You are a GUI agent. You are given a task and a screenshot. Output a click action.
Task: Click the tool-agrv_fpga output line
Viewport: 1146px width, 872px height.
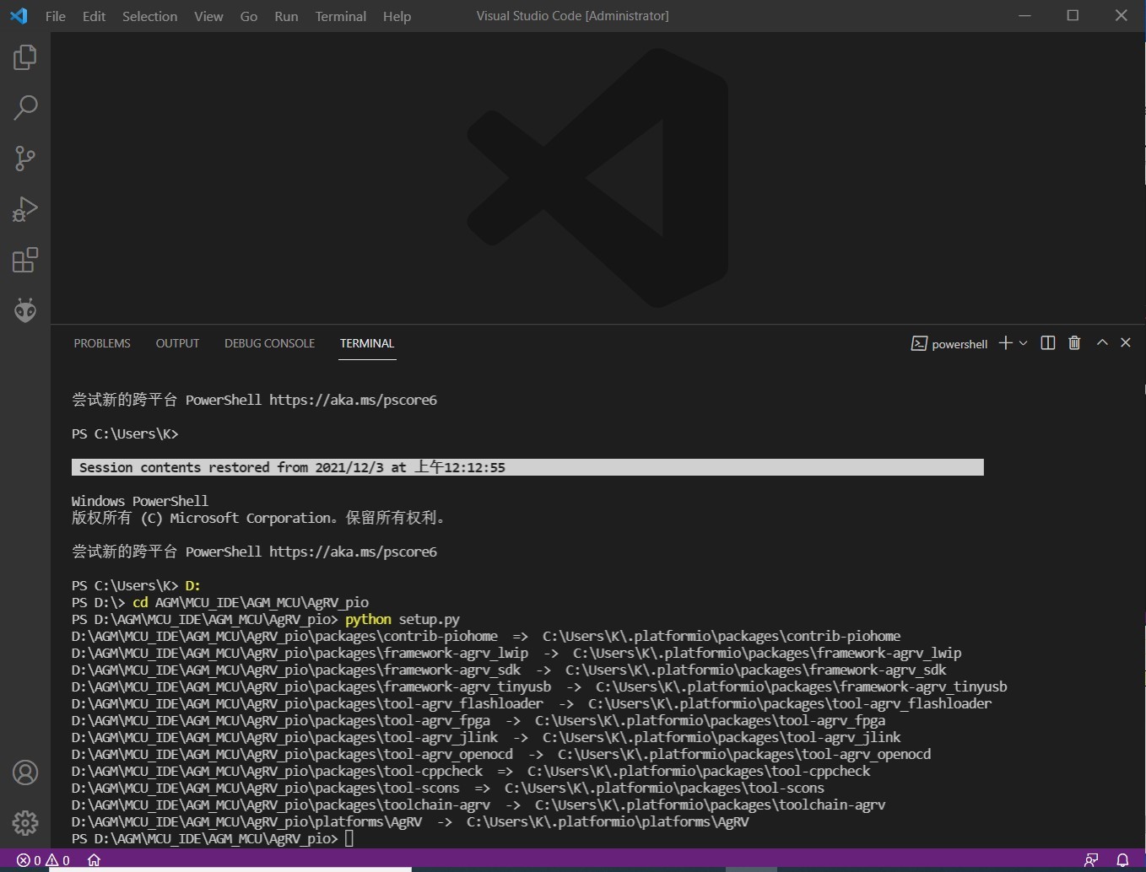[x=478, y=720]
